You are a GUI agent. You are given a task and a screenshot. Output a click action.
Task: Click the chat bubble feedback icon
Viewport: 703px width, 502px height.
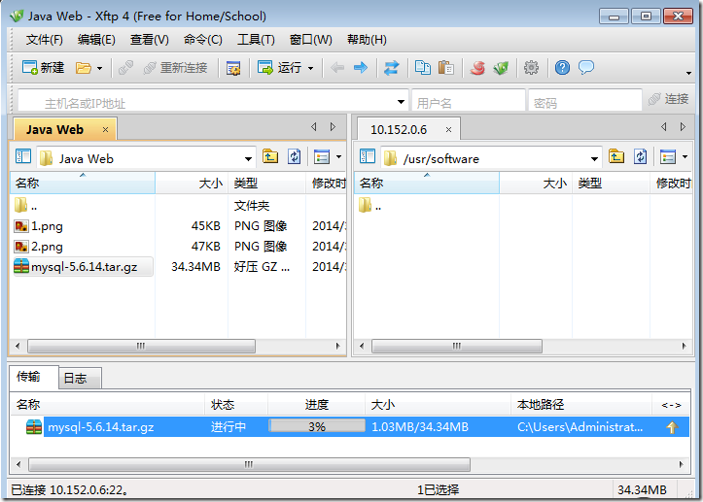(586, 68)
